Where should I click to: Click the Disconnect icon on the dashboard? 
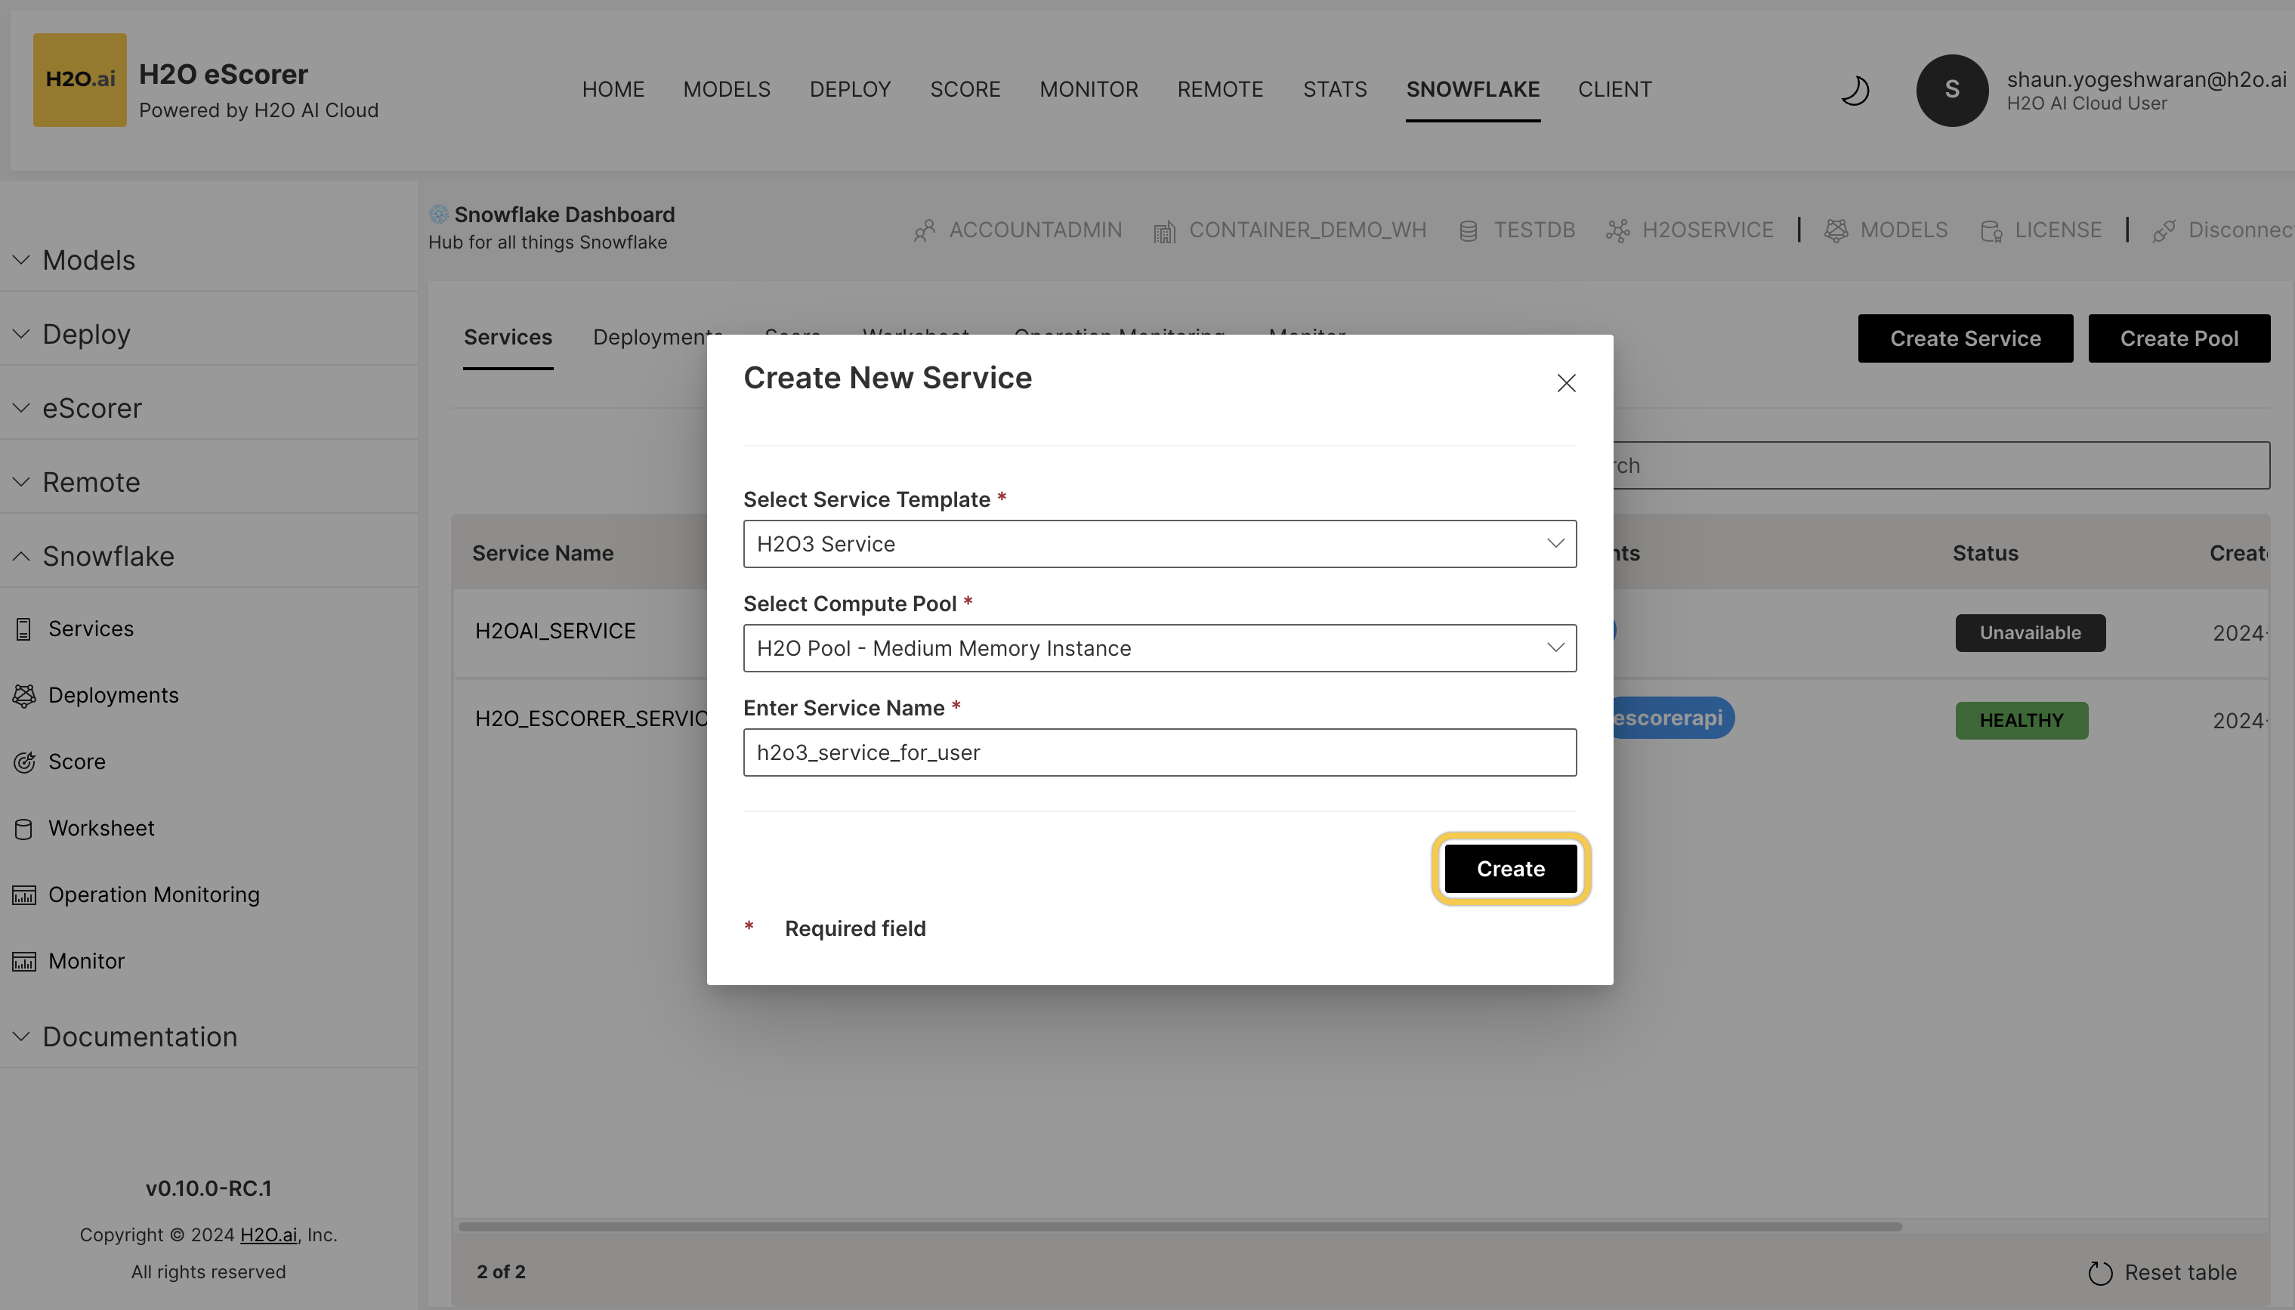click(x=2164, y=230)
